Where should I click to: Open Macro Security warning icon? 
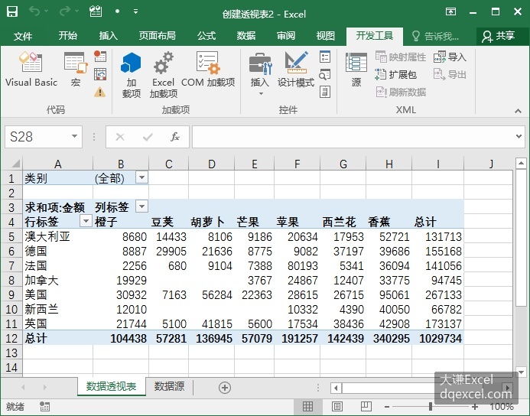point(100,92)
